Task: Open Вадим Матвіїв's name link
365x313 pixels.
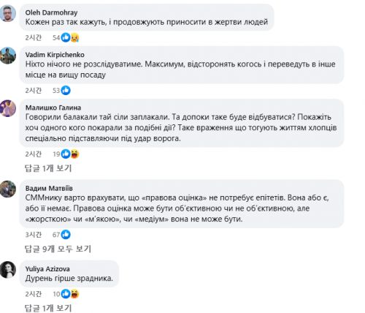Action: point(49,188)
